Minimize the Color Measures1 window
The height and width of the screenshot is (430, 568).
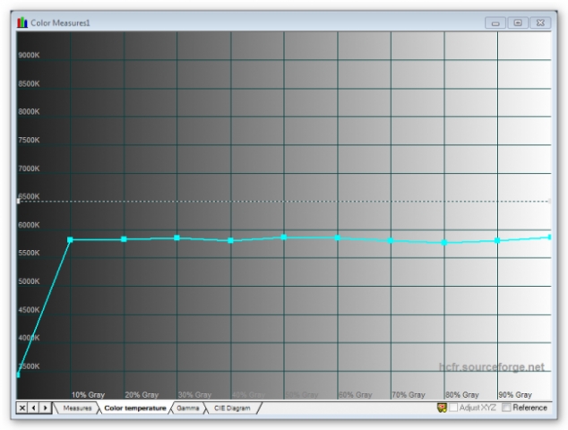(496, 21)
